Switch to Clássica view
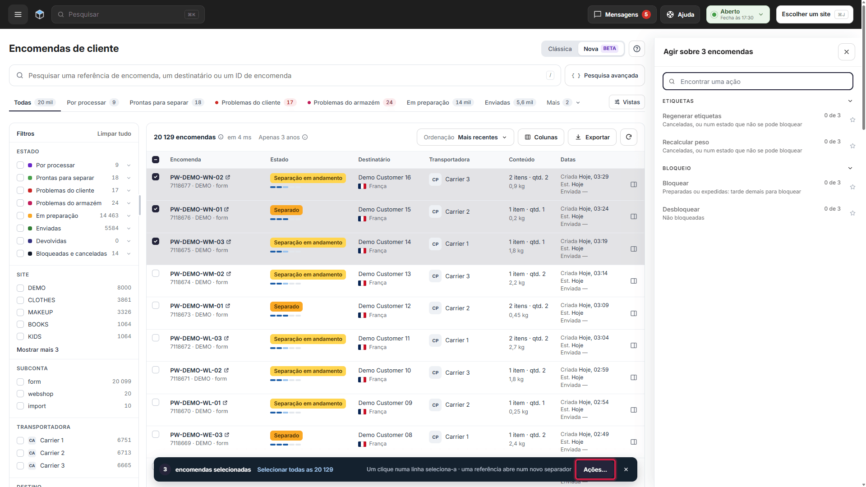 click(x=560, y=49)
